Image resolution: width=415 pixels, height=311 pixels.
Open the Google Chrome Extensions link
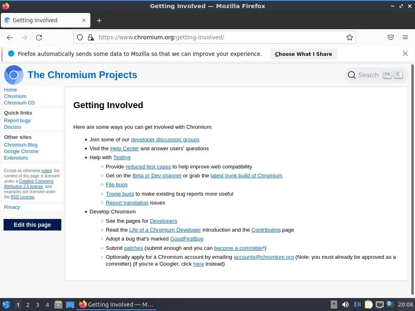(21, 154)
